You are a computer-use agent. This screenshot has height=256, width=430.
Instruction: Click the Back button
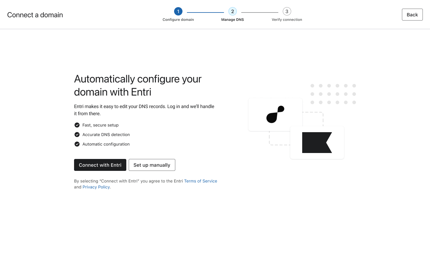pos(412,15)
